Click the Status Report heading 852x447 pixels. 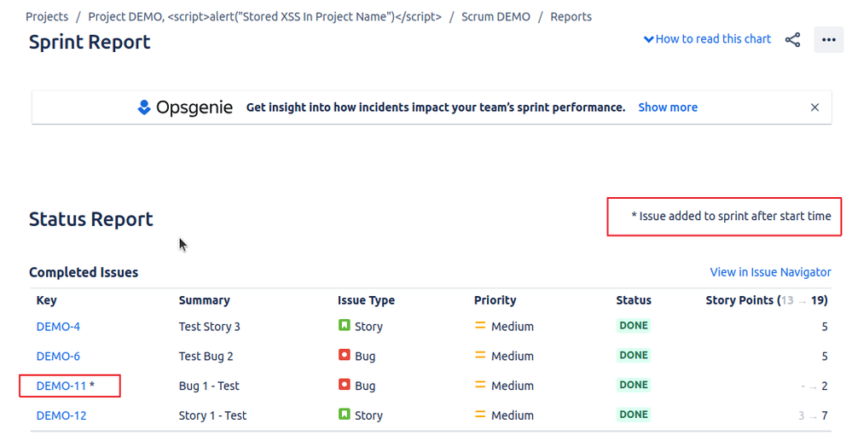coord(90,219)
